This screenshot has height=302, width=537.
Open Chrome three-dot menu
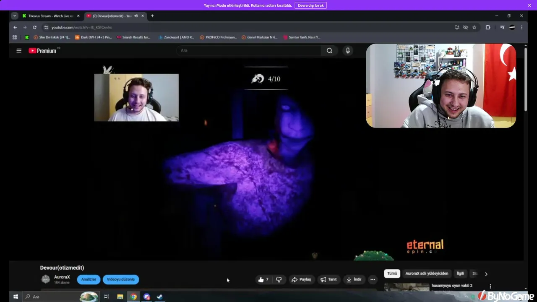coord(521,27)
